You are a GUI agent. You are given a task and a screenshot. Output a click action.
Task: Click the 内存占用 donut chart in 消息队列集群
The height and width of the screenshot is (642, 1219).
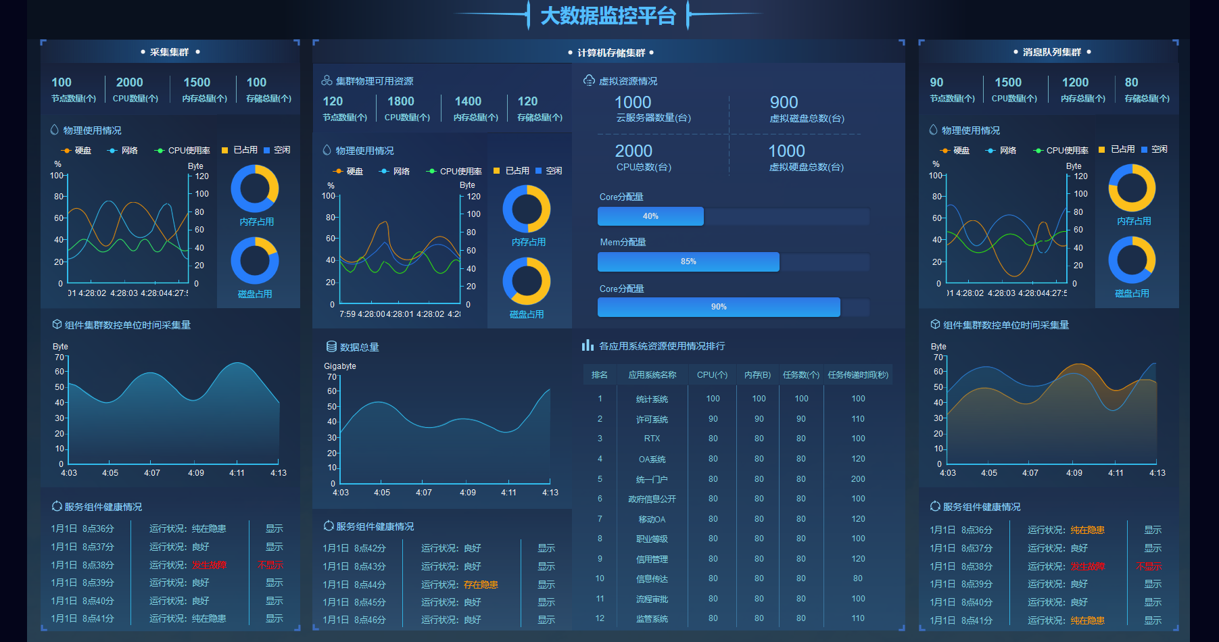tap(1132, 188)
